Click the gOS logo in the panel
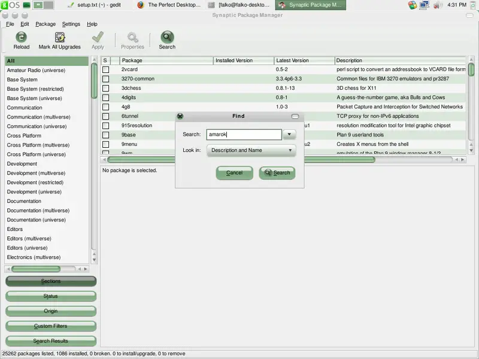 click(x=10, y=5)
